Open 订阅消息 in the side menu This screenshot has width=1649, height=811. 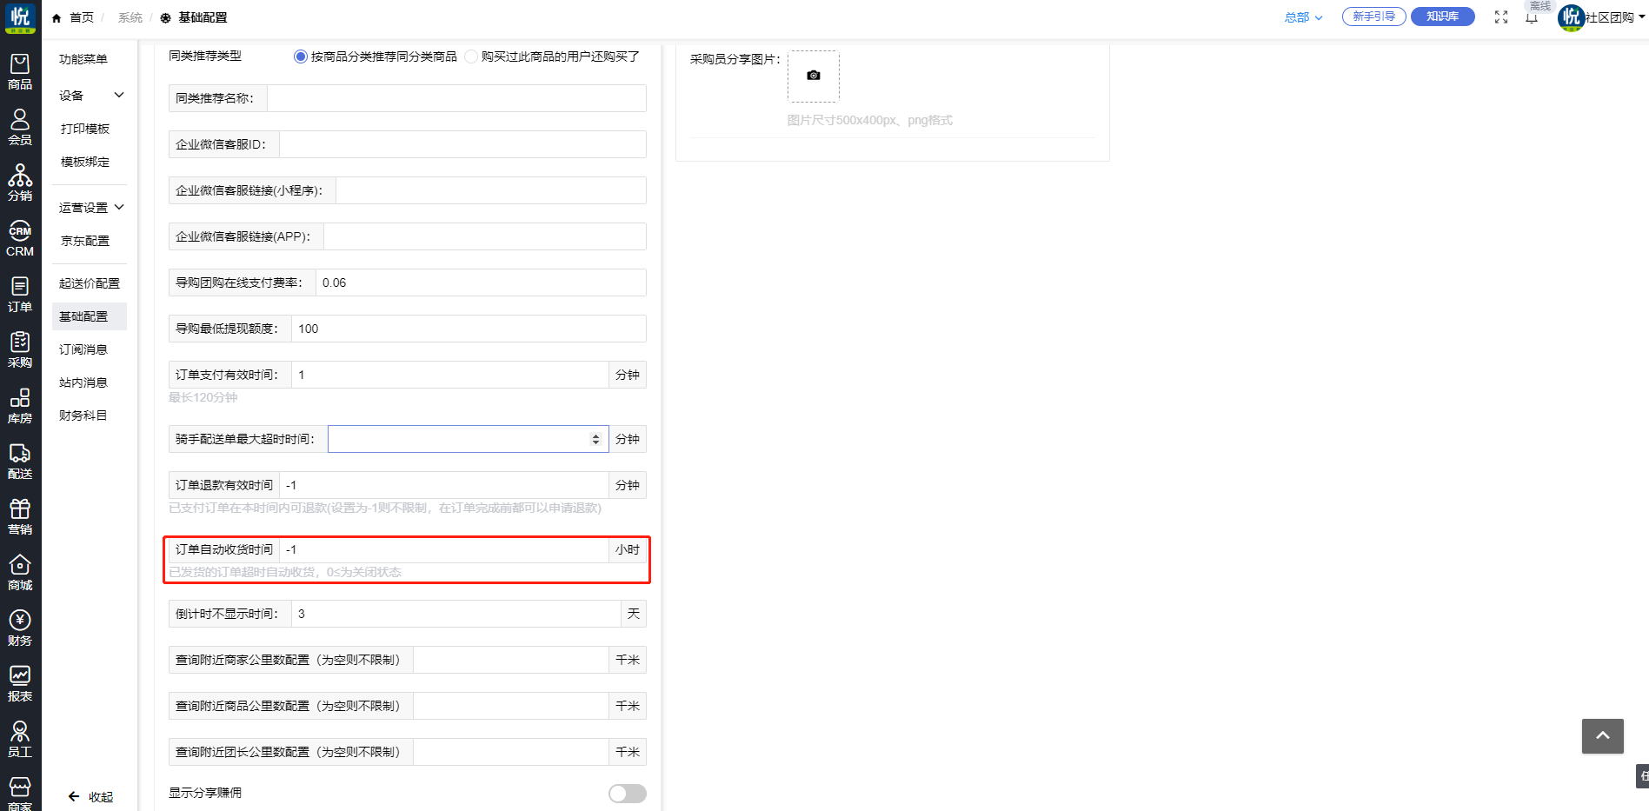(83, 349)
